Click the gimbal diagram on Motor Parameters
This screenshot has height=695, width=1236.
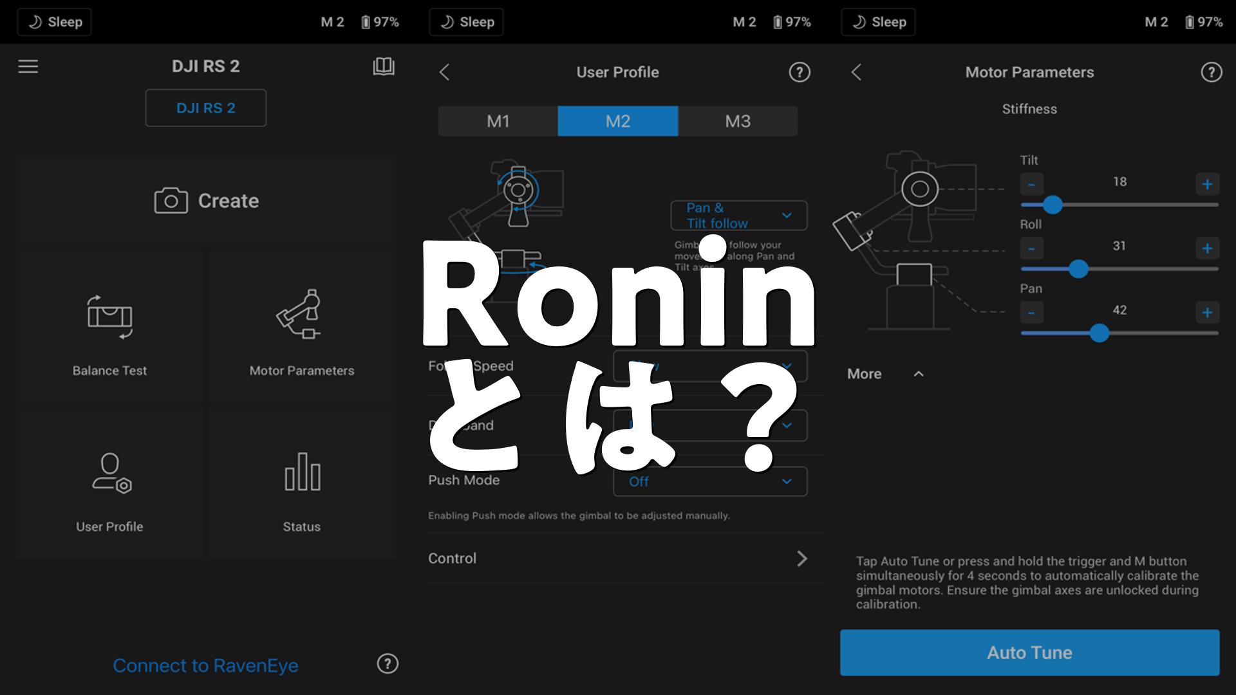[917, 241]
